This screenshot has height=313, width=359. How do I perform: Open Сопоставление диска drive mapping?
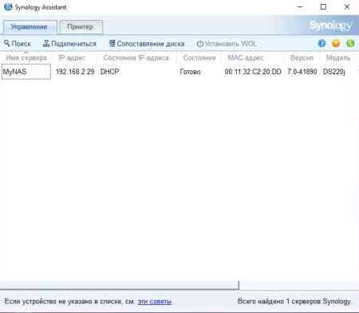147,43
